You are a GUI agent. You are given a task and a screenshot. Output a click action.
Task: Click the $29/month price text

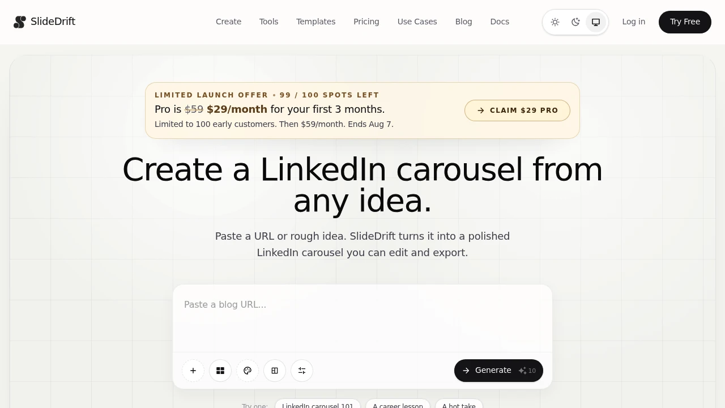coord(237,109)
